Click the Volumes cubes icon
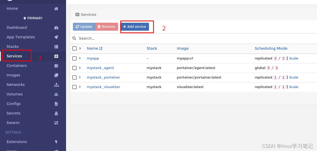 coord(56,94)
